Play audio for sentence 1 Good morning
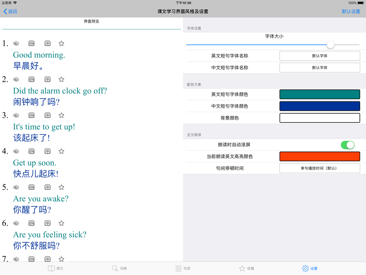The image size is (366, 275). [x=16, y=43]
